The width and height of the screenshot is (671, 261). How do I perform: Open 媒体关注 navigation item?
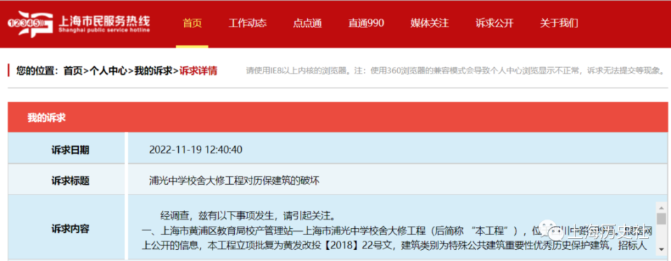pyautogui.click(x=430, y=23)
